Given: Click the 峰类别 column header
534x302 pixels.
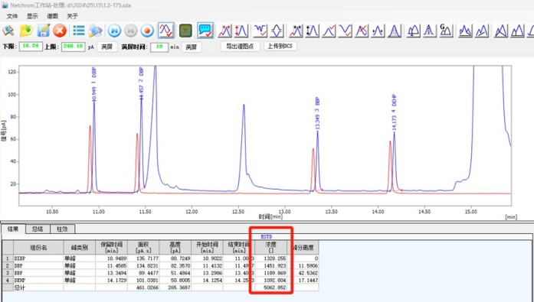Looking at the screenshot, I should pos(80,248).
